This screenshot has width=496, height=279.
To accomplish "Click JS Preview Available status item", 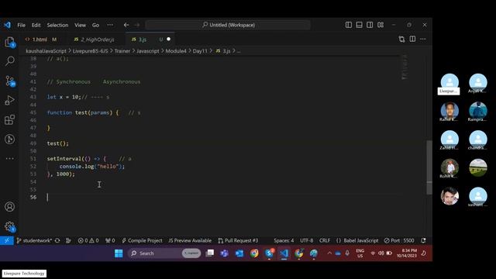I will pos(190,241).
